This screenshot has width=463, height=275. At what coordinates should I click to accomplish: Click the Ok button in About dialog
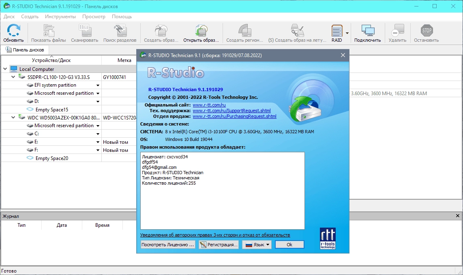(x=289, y=245)
